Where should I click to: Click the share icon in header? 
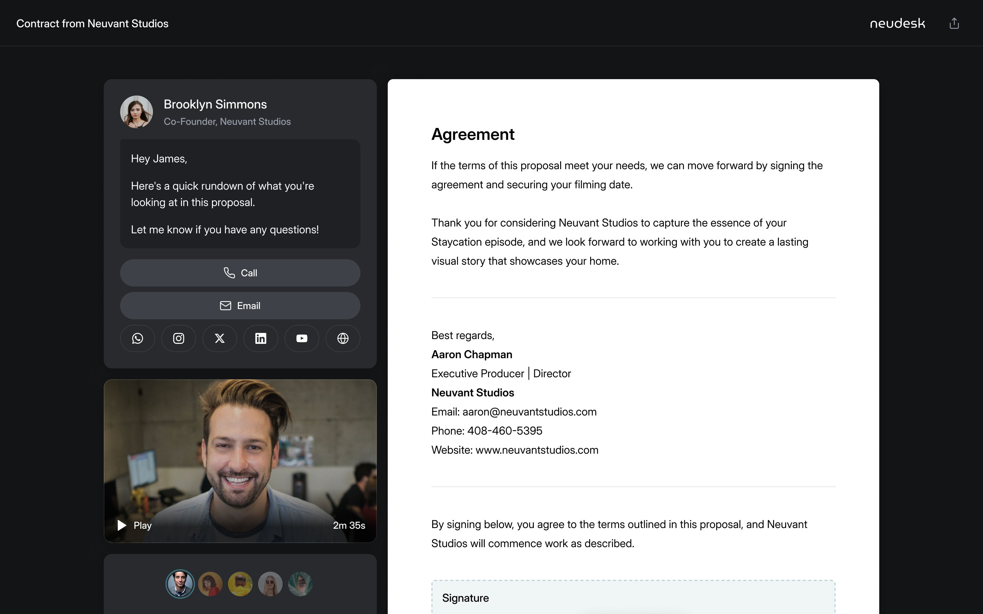[954, 24]
